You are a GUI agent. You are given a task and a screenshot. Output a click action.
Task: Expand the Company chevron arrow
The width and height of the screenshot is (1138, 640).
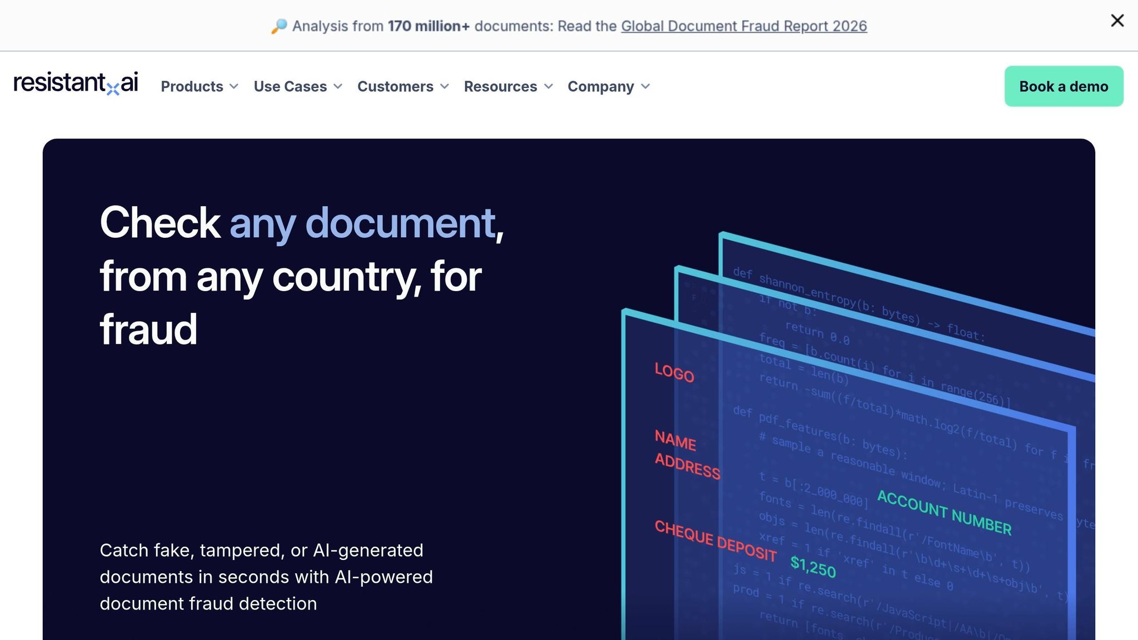click(x=645, y=87)
